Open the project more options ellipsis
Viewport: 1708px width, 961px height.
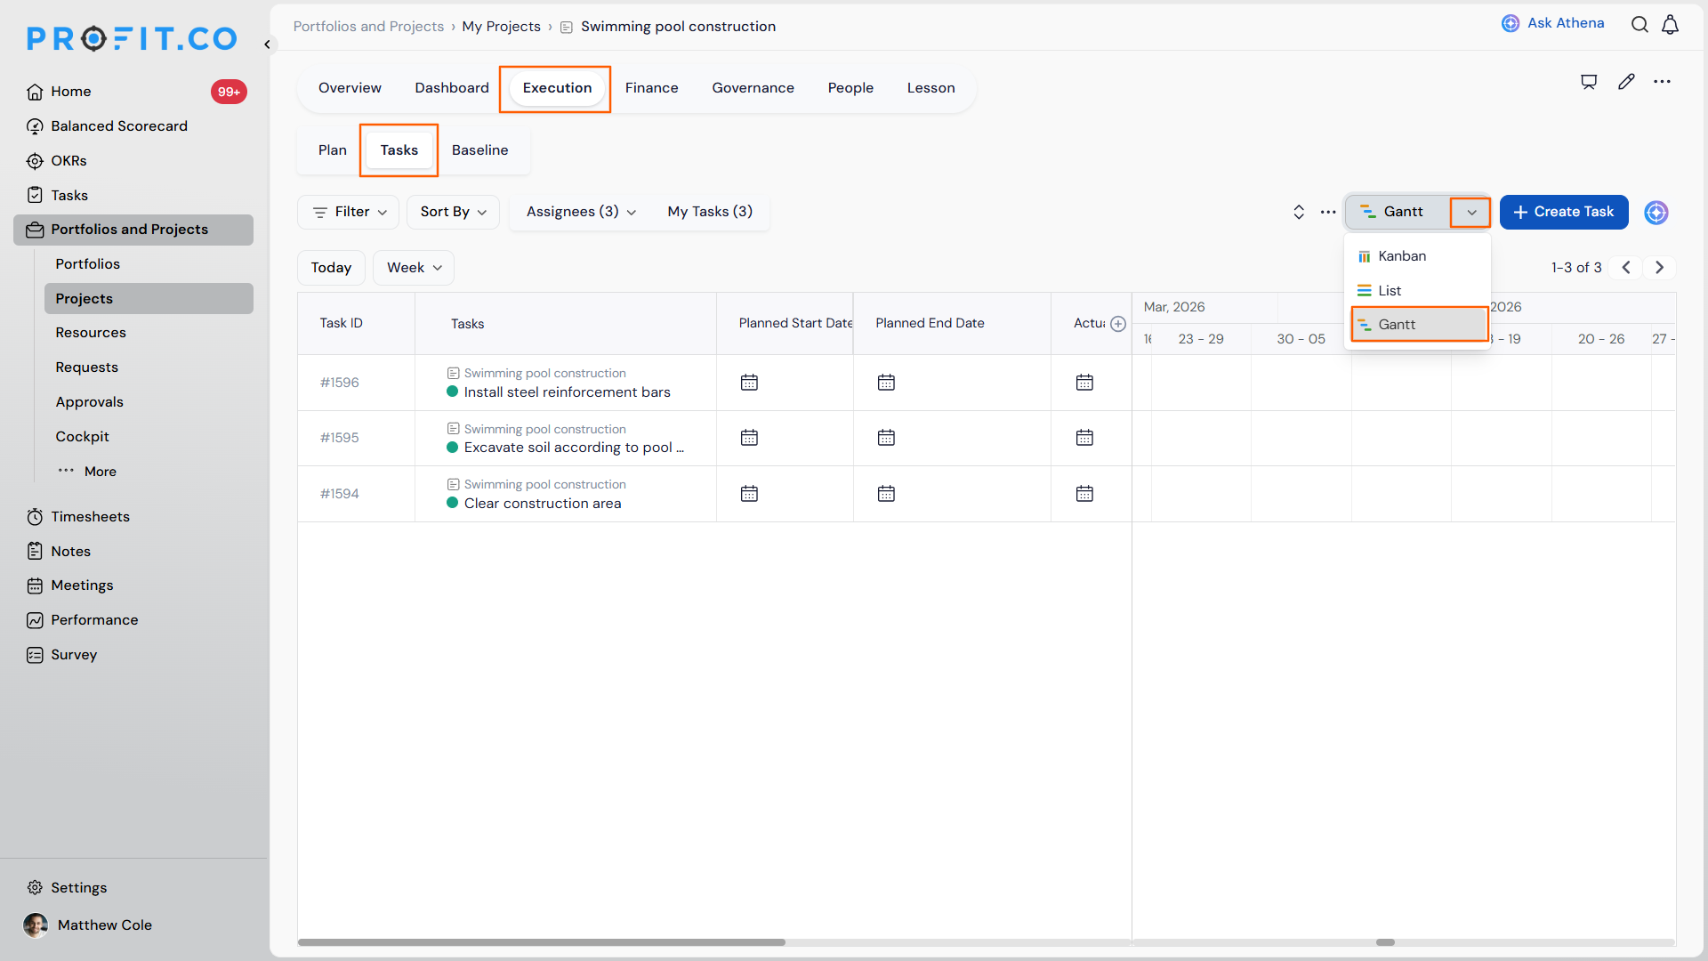(1662, 82)
